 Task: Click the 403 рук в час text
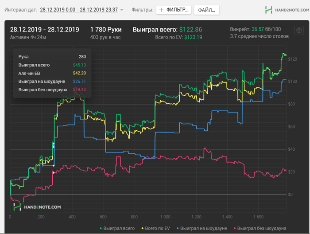pos(105,37)
